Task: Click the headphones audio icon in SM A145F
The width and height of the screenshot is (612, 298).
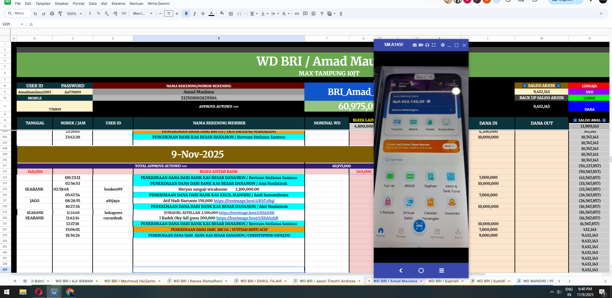Action: (427, 45)
